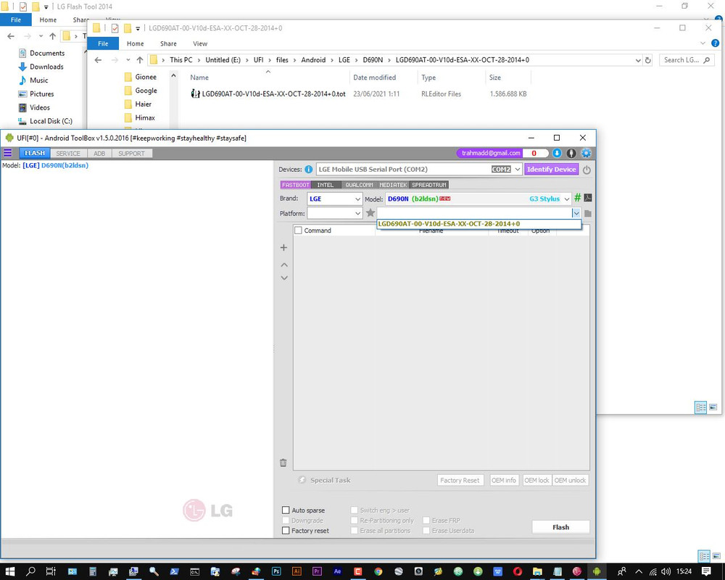Switch to the ADB tab
This screenshot has height=580, width=725.
[99, 153]
